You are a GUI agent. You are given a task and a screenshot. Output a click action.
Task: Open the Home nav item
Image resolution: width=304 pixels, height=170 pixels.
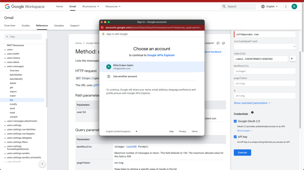(x=59, y=7)
